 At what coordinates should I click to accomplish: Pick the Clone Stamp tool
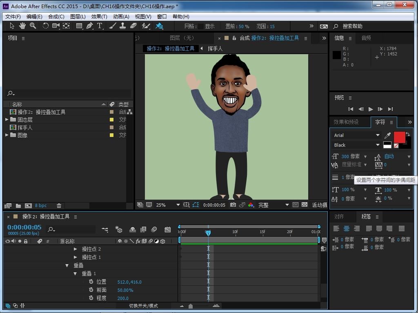pos(122,26)
